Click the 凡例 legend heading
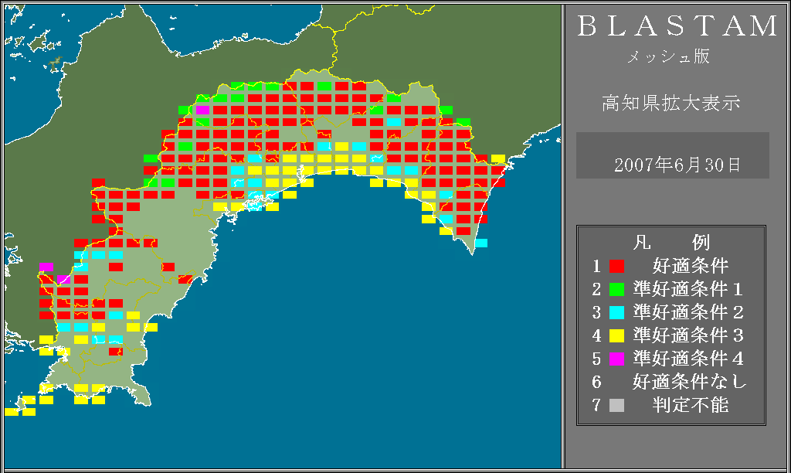The width and height of the screenshot is (791, 473). (x=671, y=243)
